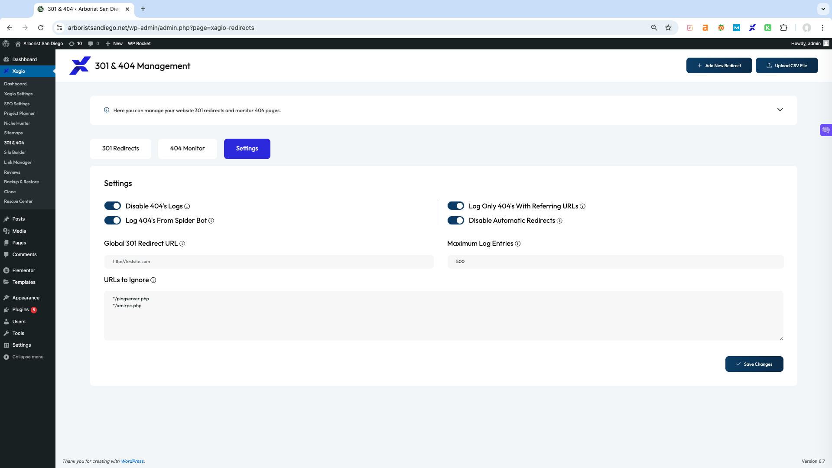The width and height of the screenshot is (832, 468).
Task: Follow the WordPress link in the footer
Action: coord(132,461)
